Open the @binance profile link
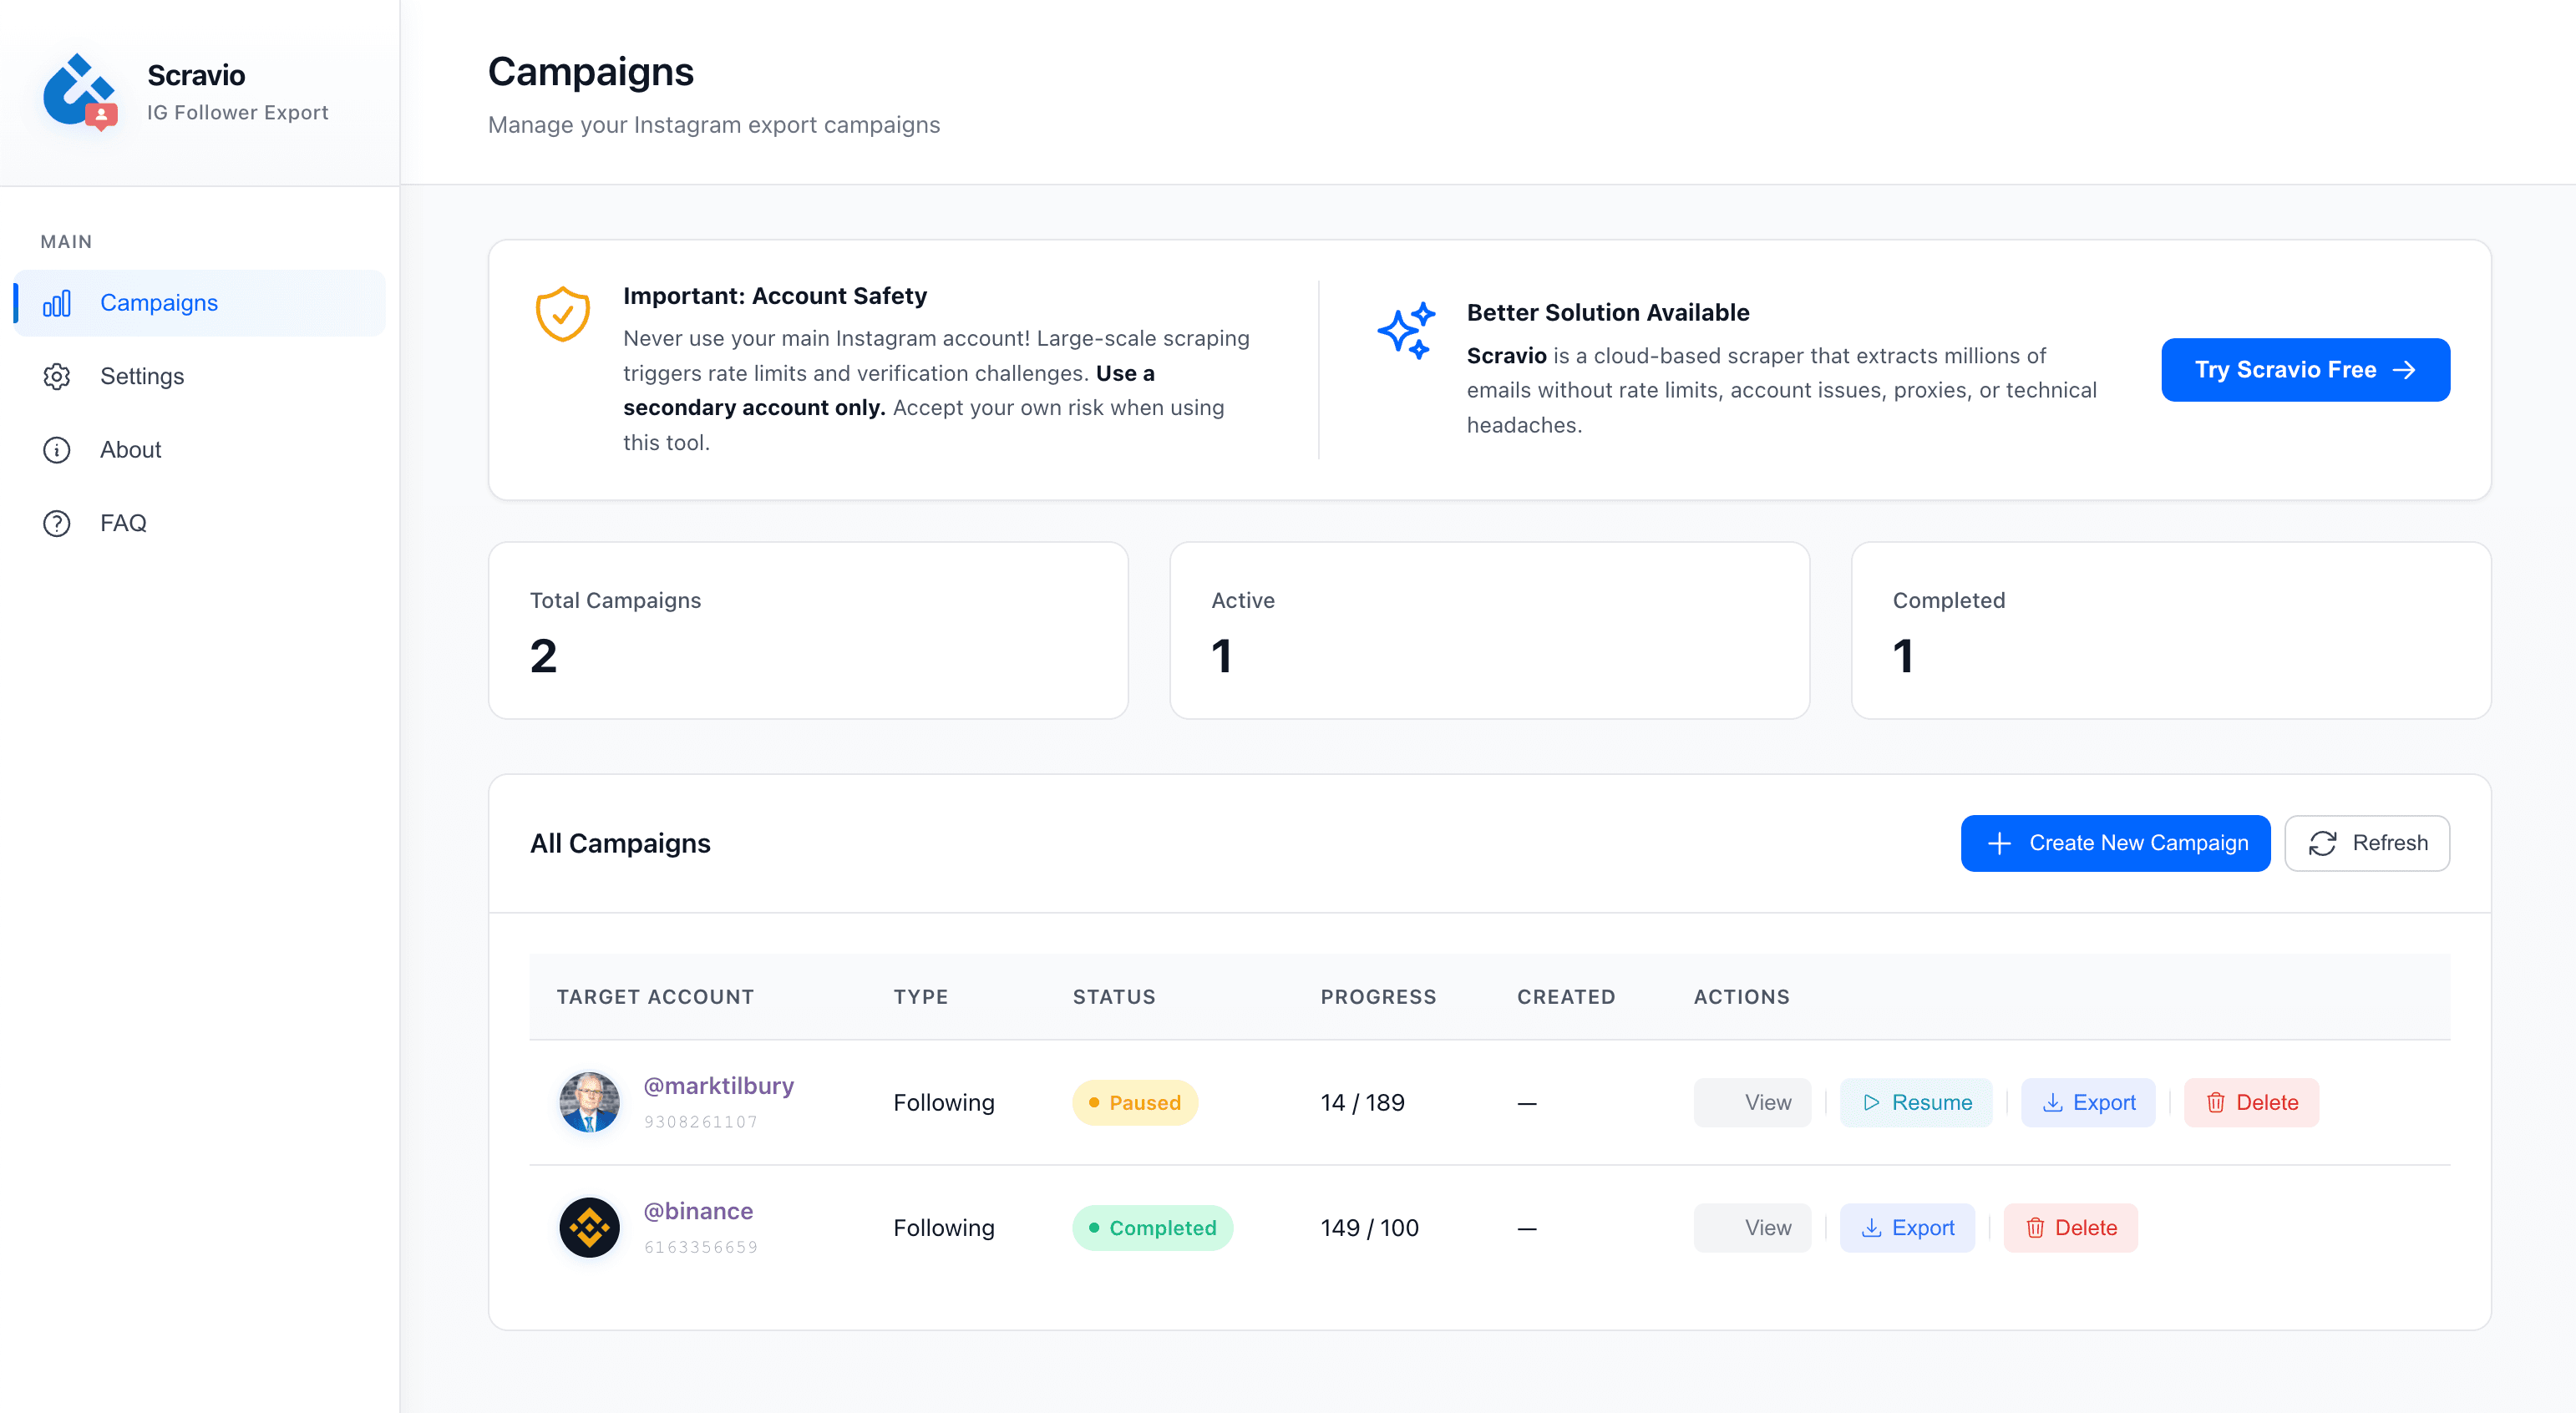This screenshot has width=2576, height=1413. (699, 1211)
